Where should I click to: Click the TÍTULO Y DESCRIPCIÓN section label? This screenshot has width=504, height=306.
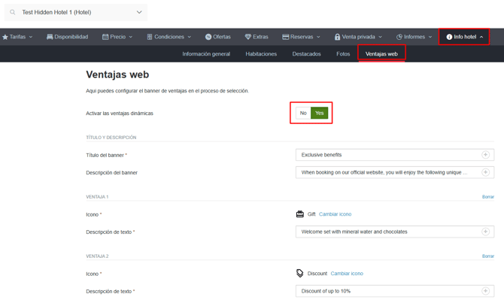111,138
